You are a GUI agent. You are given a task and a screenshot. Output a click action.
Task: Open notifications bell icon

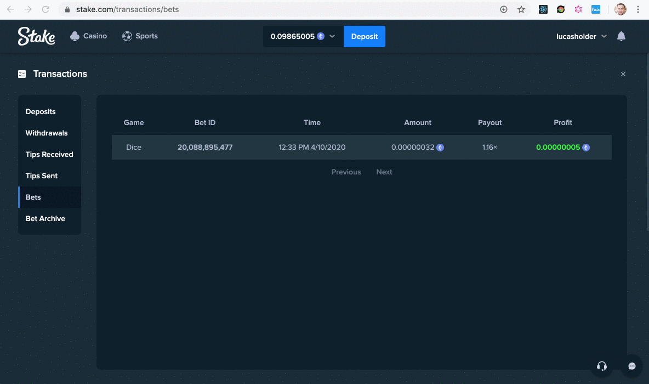[x=621, y=36]
